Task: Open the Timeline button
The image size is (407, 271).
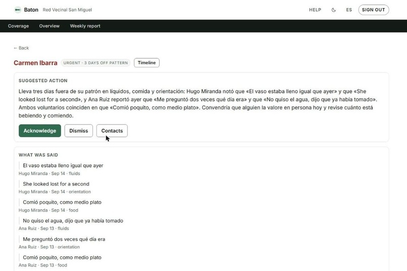Action: point(146,63)
